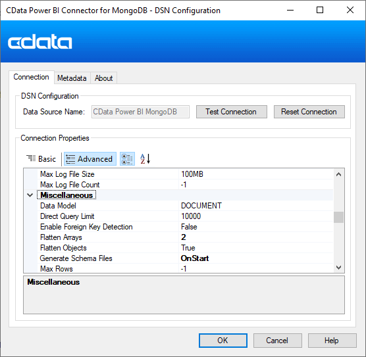Maximize the DSN Configuration window
Image resolution: width=366 pixels, height=357 pixels.
(x=320, y=11)
